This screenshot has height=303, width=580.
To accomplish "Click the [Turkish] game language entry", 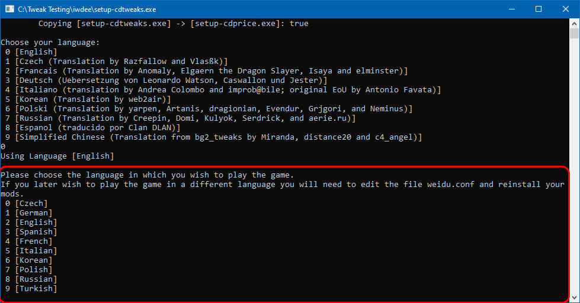I will click(36, 289).
